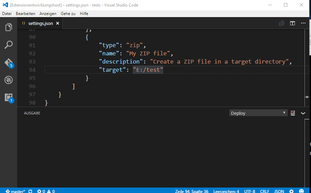
Task: Split the editor
Action: pyautogui.click(x=292, y=23)
